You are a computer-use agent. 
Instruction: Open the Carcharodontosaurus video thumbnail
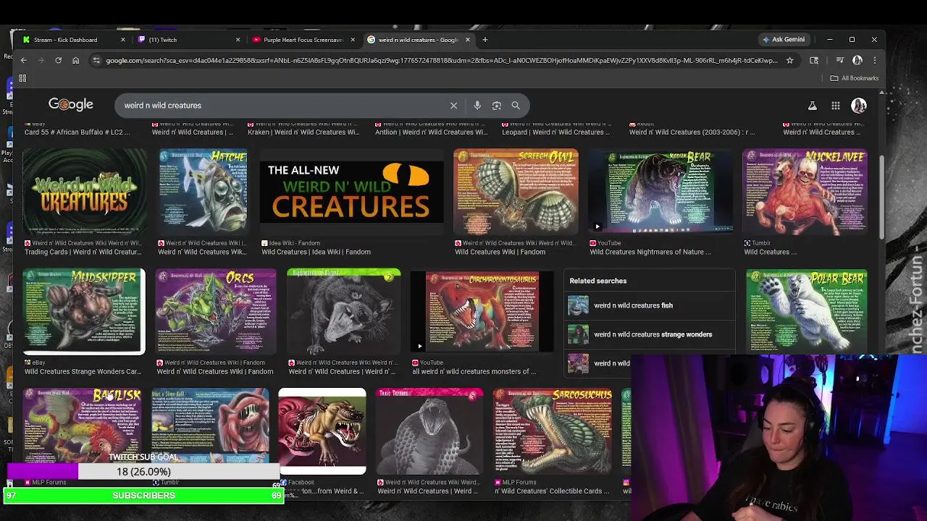coord(482,312)
